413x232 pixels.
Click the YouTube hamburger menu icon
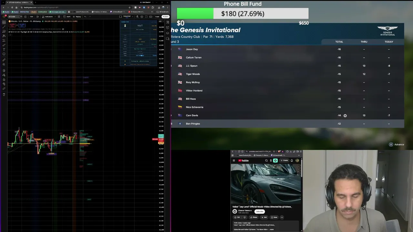click(x=234, y=160)
